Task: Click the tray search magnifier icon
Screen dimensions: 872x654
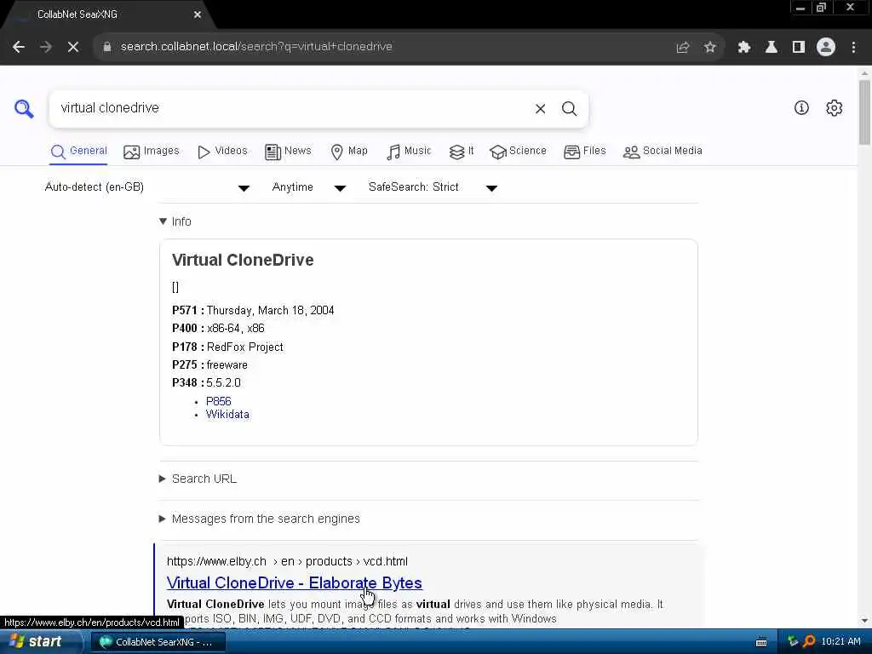Action: coord(809,641)
